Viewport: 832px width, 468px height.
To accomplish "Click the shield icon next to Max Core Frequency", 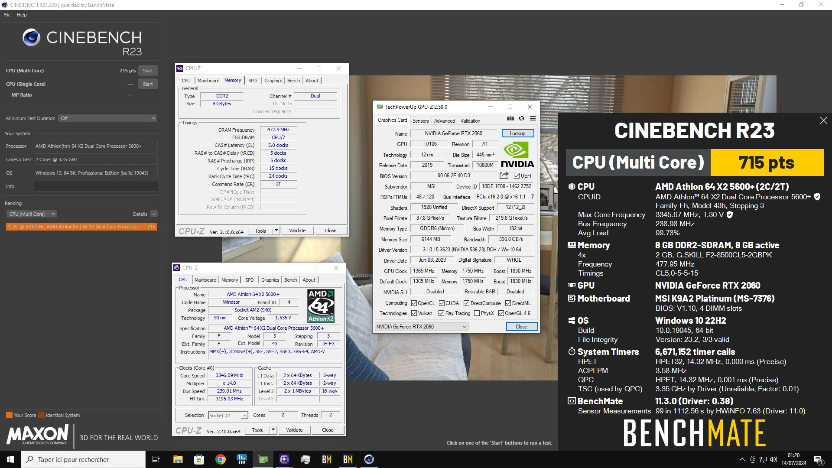I will (x=730, y=214).
